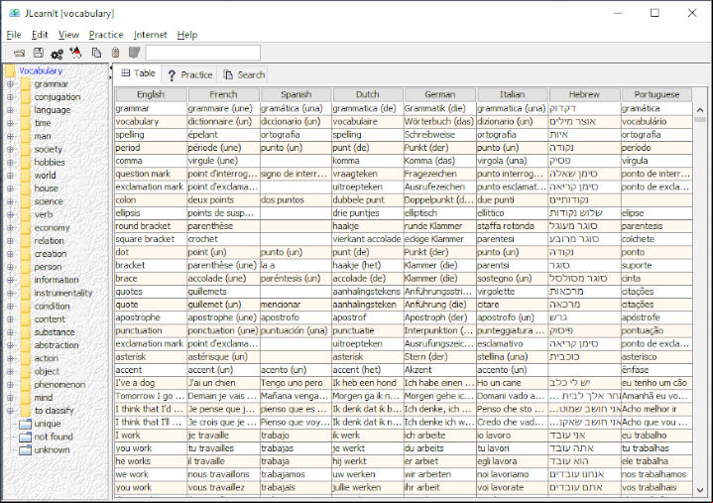The height and width of the screenshot is (503, 713).
Task: Select the Dutch cell 'drie puntjes'
Action: [x=368, y=213]
